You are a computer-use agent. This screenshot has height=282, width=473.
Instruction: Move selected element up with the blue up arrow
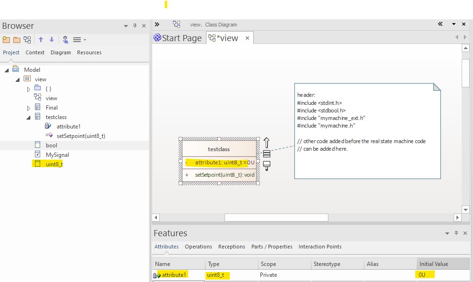point(41,40)
